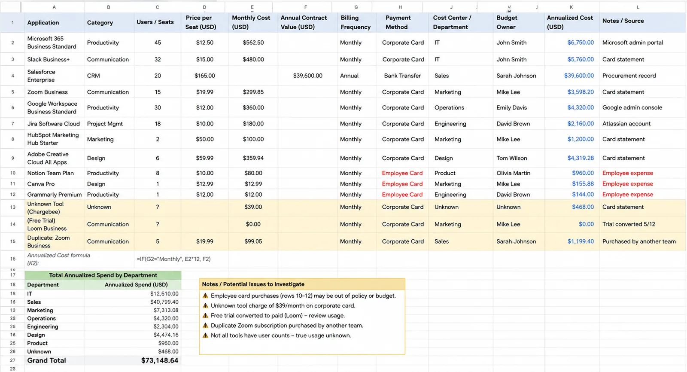Click the $39,600.00 annual contract value cell
Screen dimensions: 687x372
pos(308,76)
